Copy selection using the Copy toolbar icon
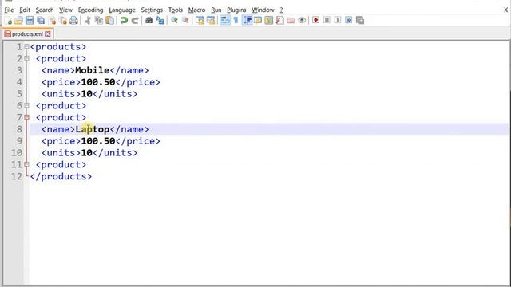This screenshot has width=511, height=287. click(x=98, y=21)
